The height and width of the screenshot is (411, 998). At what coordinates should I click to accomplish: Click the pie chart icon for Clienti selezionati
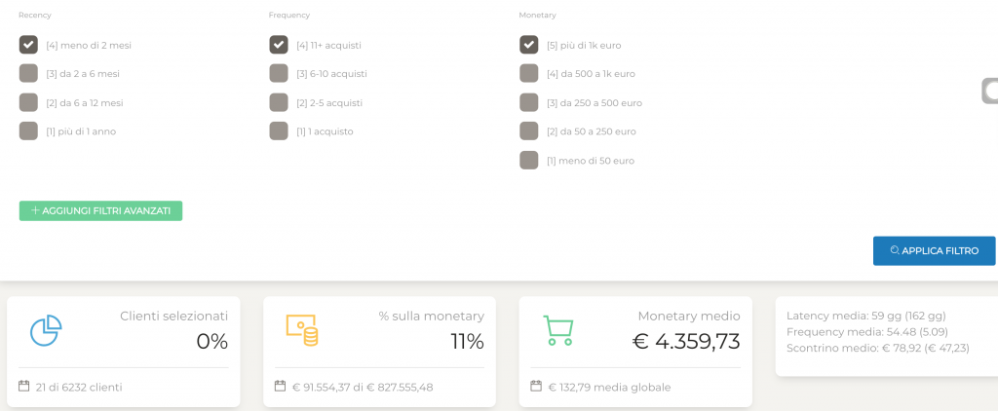tap(46, 330)
